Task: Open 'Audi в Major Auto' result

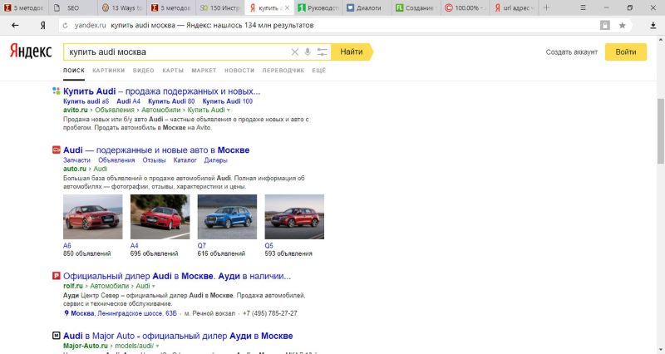Action: pyautogui.click(x=178, y=336)
